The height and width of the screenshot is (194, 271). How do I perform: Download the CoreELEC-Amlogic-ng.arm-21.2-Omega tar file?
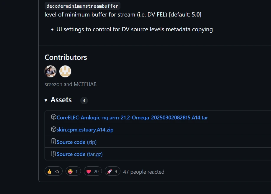(x=132, y=118)
